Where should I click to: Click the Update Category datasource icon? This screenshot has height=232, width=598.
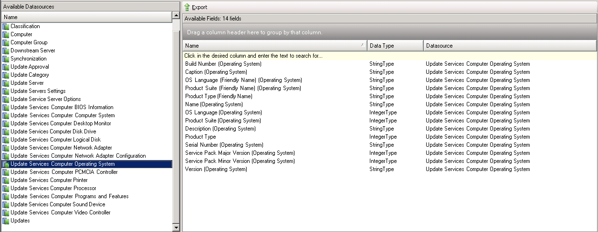pos(6,75)
